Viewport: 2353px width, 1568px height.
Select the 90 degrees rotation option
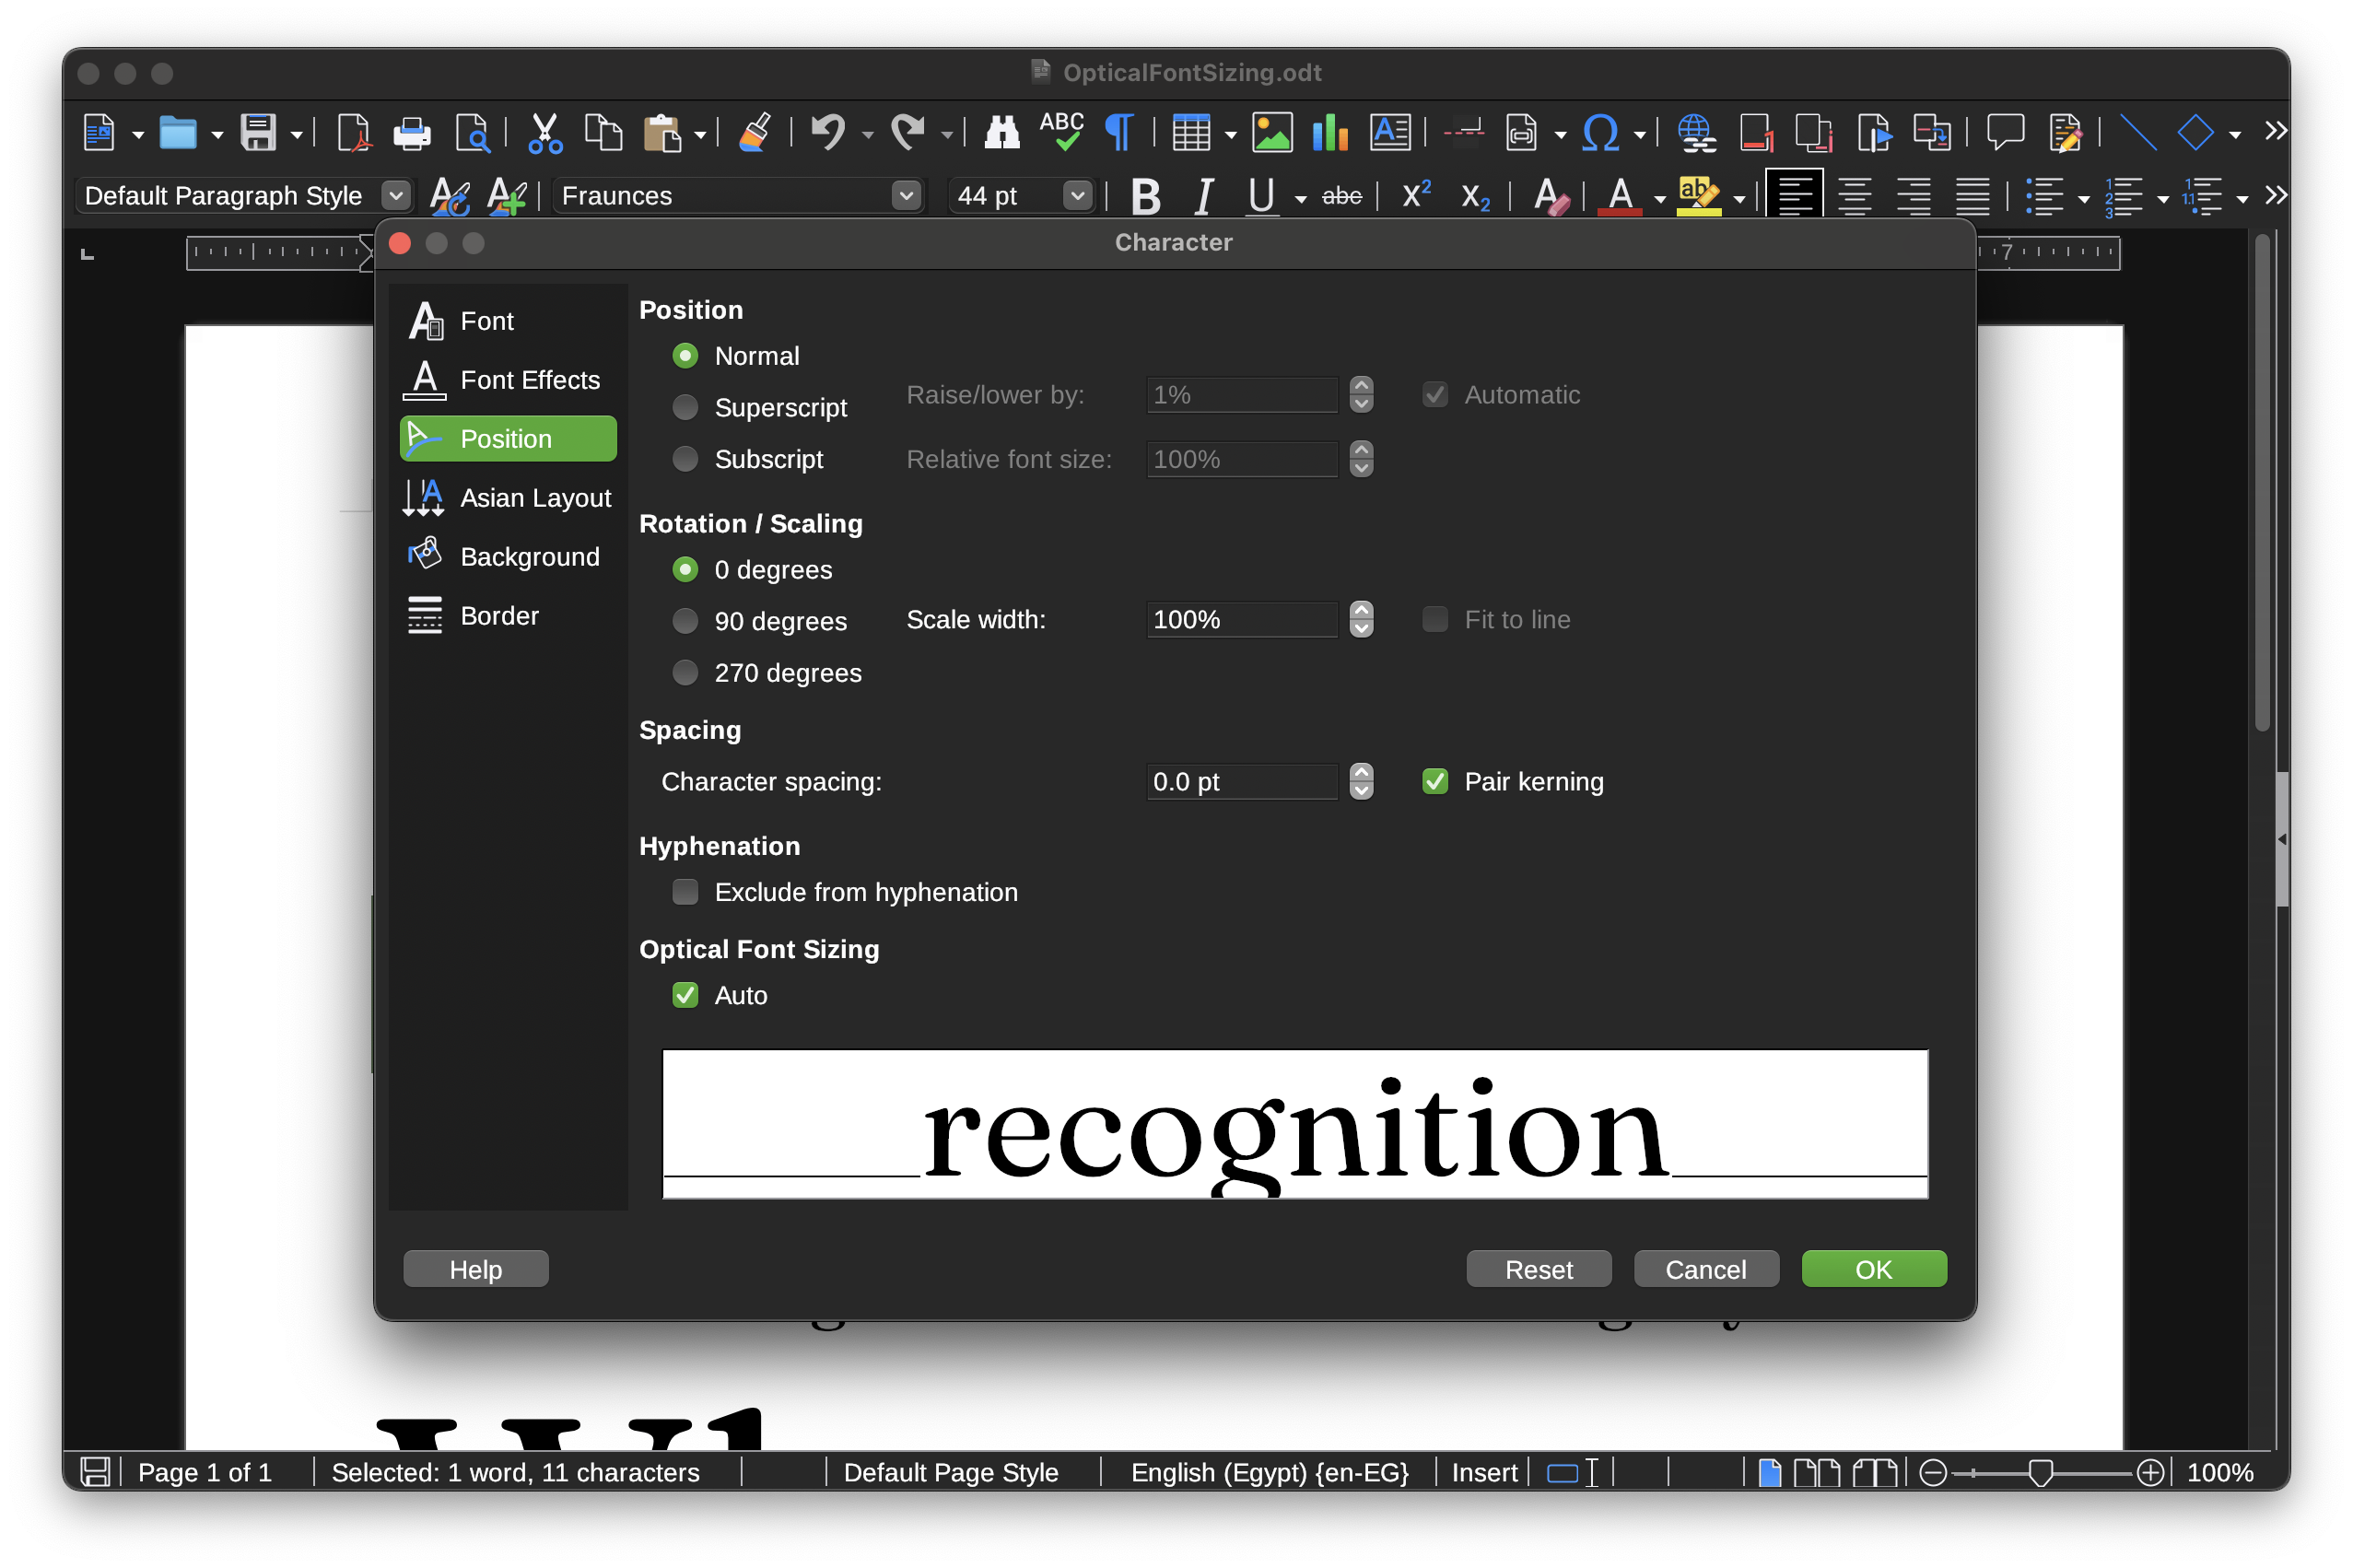[685, 621]
